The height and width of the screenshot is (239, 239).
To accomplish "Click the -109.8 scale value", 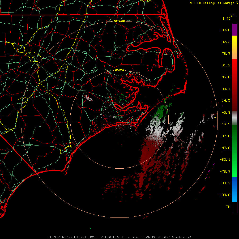I will pyautogui.click(x=224, y=195).
